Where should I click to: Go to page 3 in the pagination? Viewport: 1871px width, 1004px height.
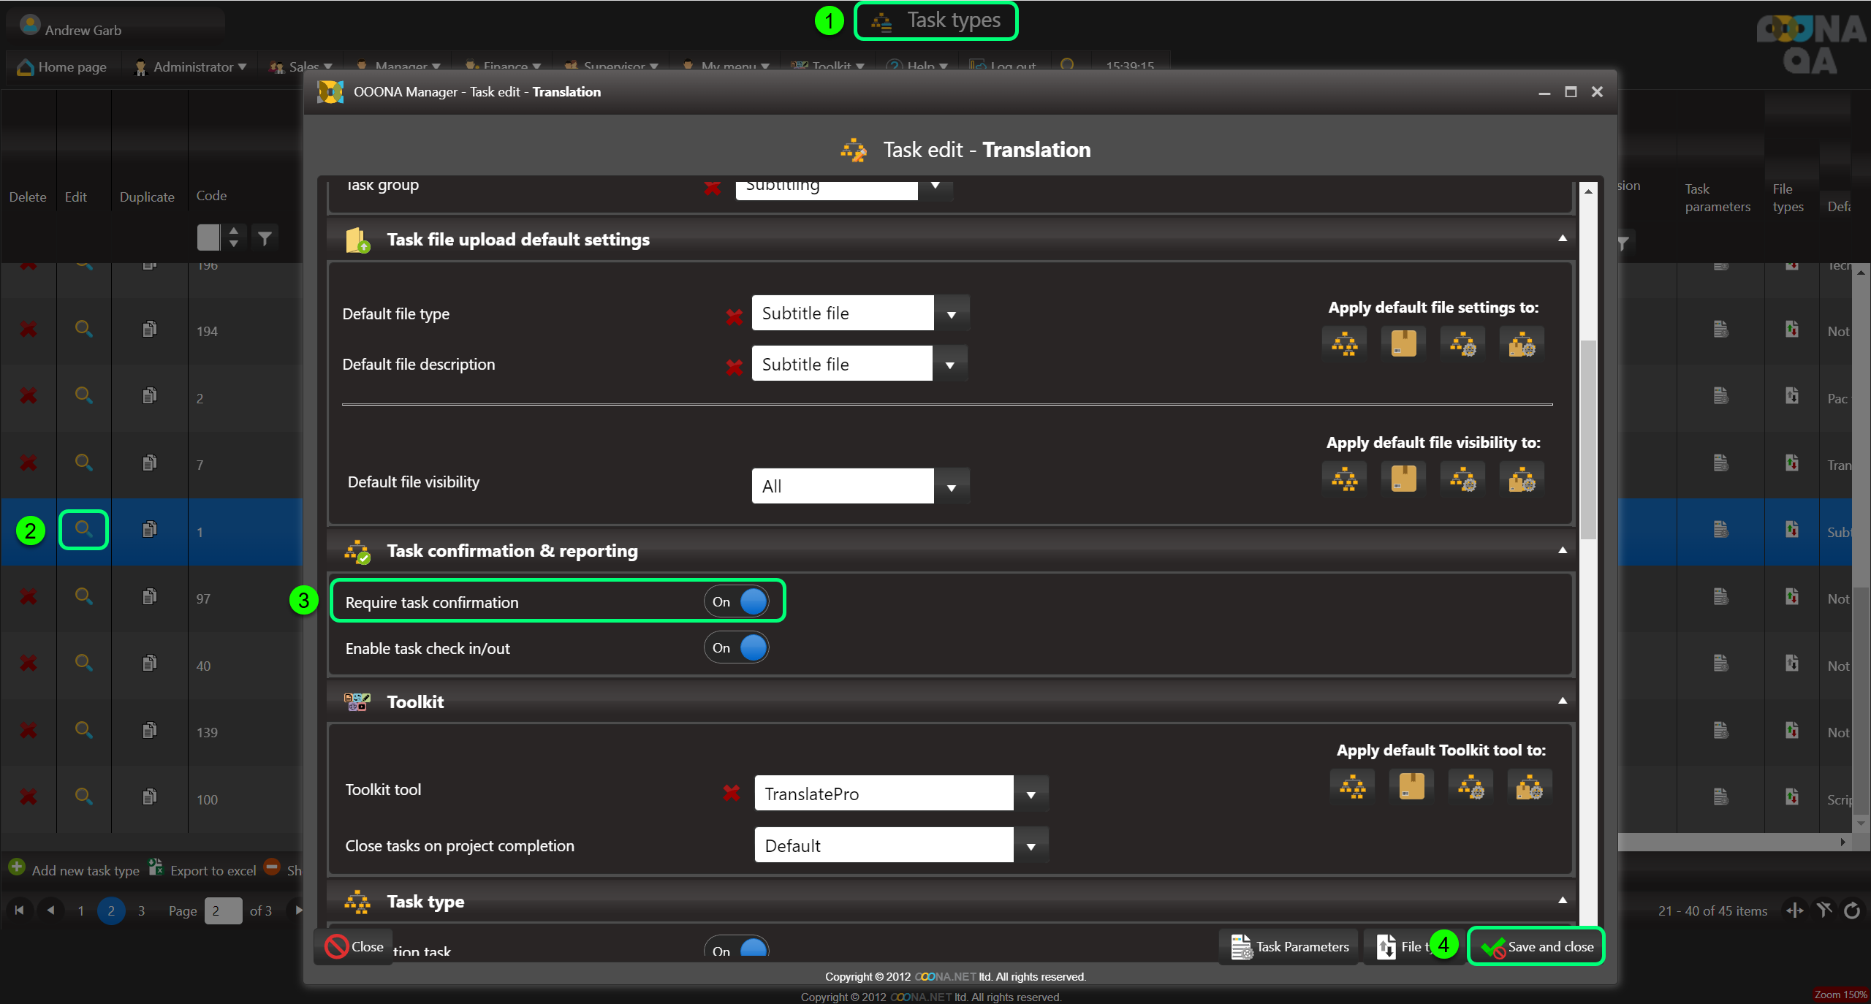click(141, 910)
